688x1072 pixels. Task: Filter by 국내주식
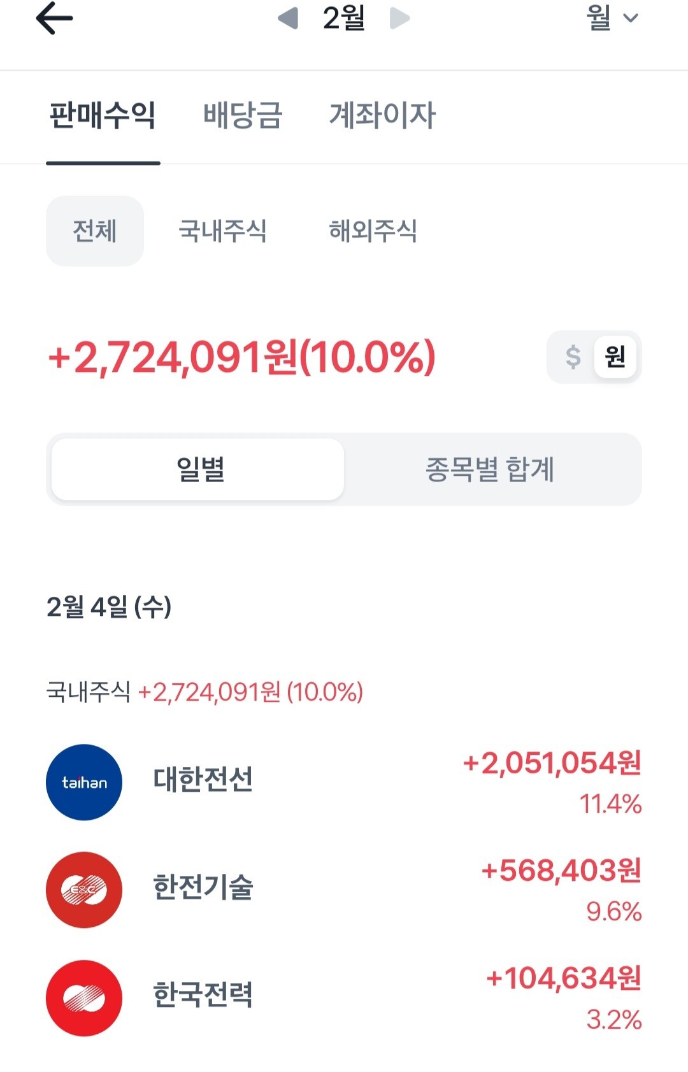click(223, 231)
